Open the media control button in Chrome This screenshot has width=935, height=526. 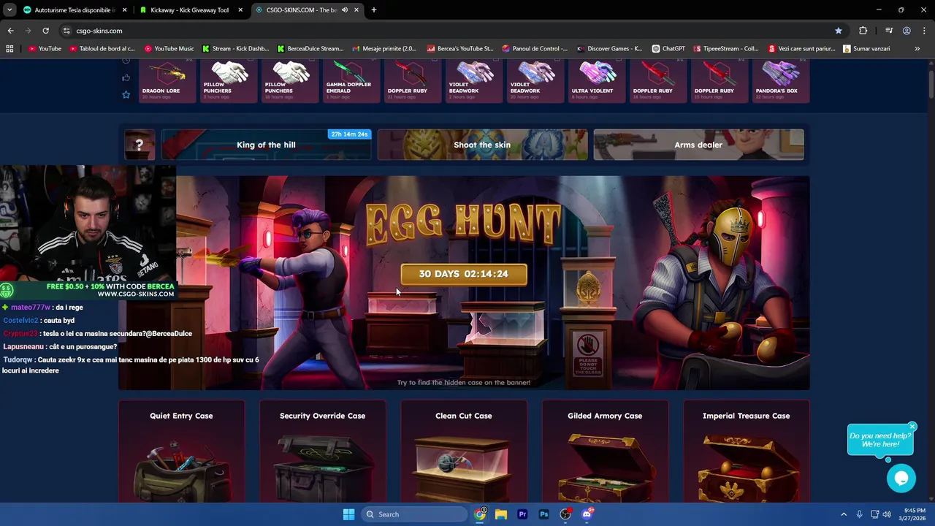point(888,31)
